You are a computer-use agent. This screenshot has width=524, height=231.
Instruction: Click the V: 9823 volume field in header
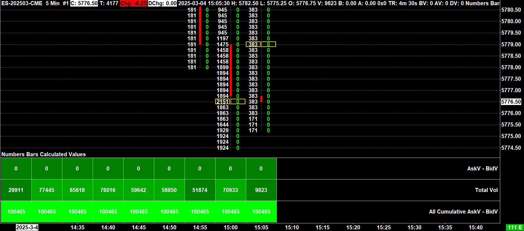tap(327, 3)
